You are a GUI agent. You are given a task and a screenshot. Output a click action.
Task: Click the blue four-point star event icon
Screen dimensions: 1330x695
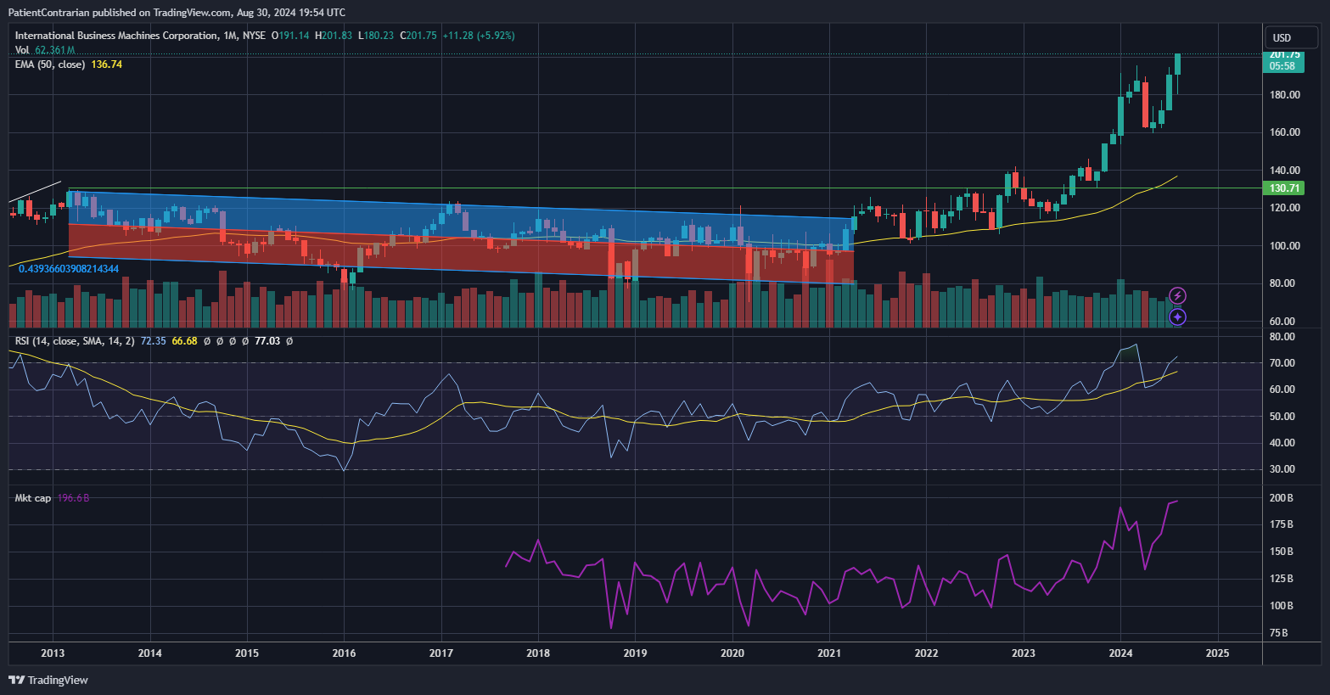[1177, 317]
